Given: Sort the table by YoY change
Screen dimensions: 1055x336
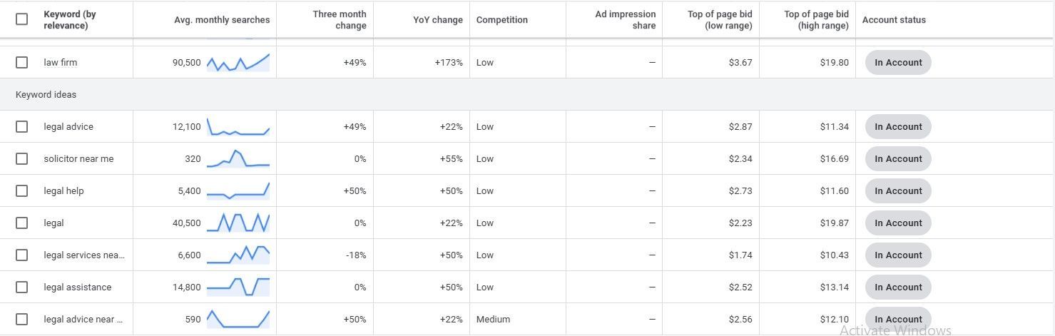Looking at the screenshot, I should pyautogui.click(x=438, y=20).
